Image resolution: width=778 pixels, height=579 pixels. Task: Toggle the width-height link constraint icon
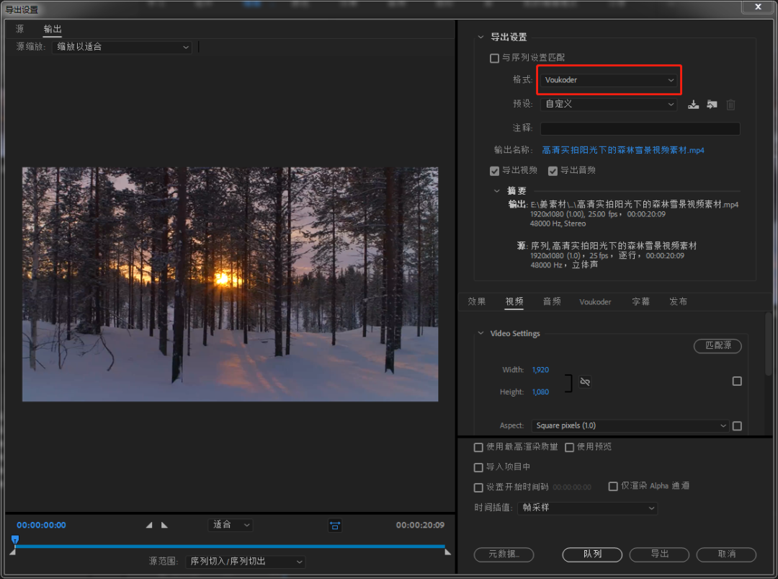[x=585, y=381]
